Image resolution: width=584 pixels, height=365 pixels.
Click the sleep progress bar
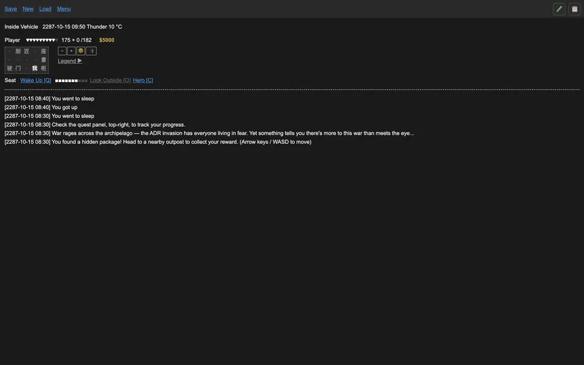(71, 81)
